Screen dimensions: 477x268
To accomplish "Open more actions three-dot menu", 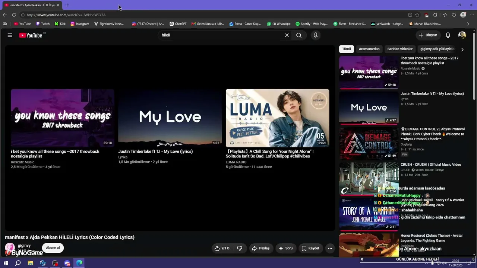I will pyautogui.click(x=330, y=248).
